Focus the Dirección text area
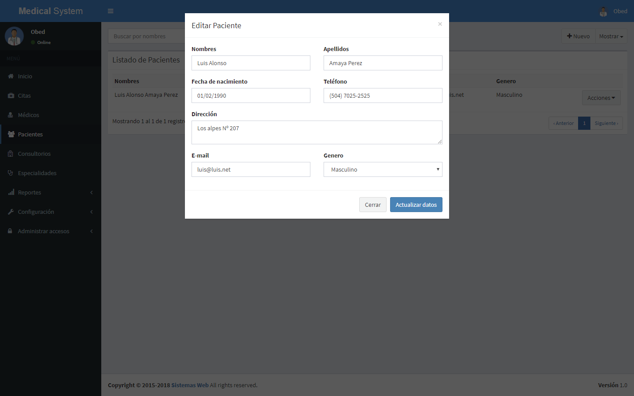The width and height of the screenshot is (634, 396). click(x=317, y=132)
